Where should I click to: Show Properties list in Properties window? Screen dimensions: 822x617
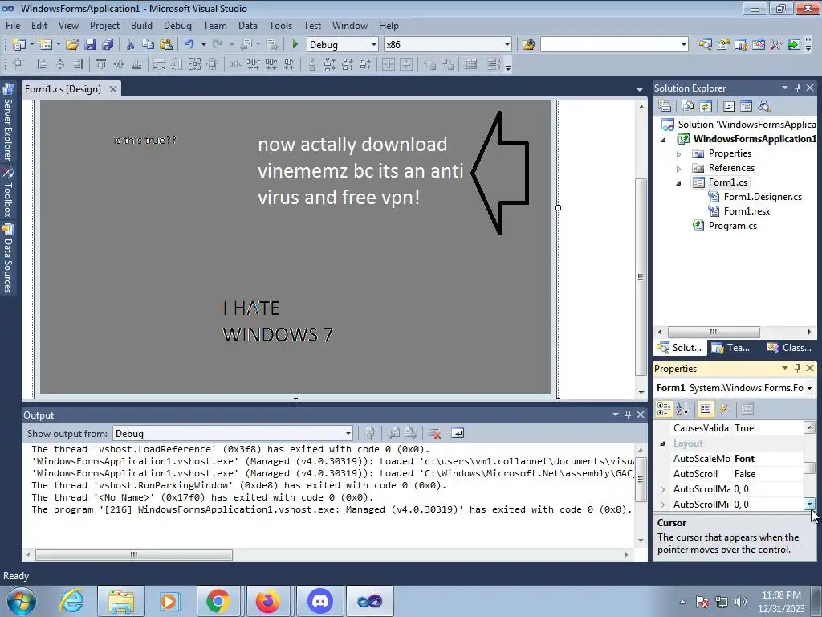(x=706, y=409)
